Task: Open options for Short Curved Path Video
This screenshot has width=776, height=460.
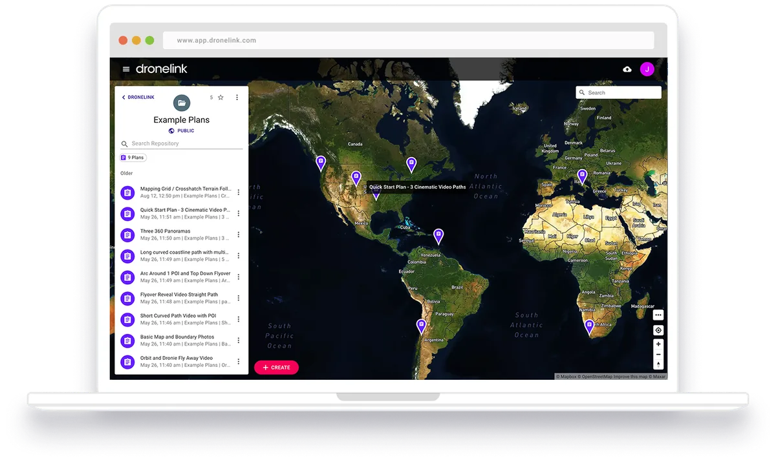Action: click(x=239, y=319)
